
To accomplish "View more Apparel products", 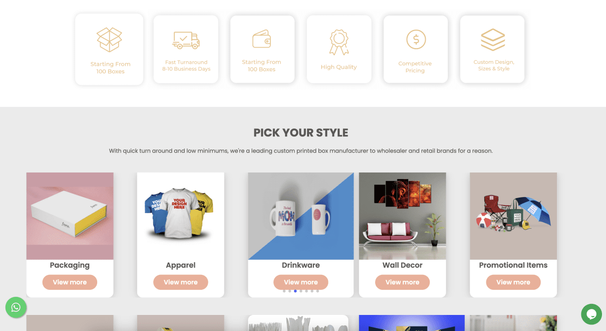I will pos(181,282).
